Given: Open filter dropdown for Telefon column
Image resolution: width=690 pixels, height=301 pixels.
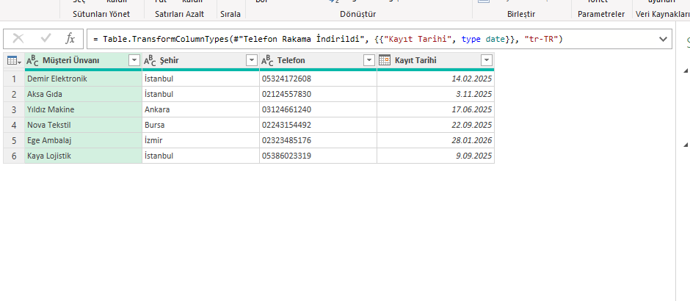Looking at the screenshot, I should click(369, 61).
